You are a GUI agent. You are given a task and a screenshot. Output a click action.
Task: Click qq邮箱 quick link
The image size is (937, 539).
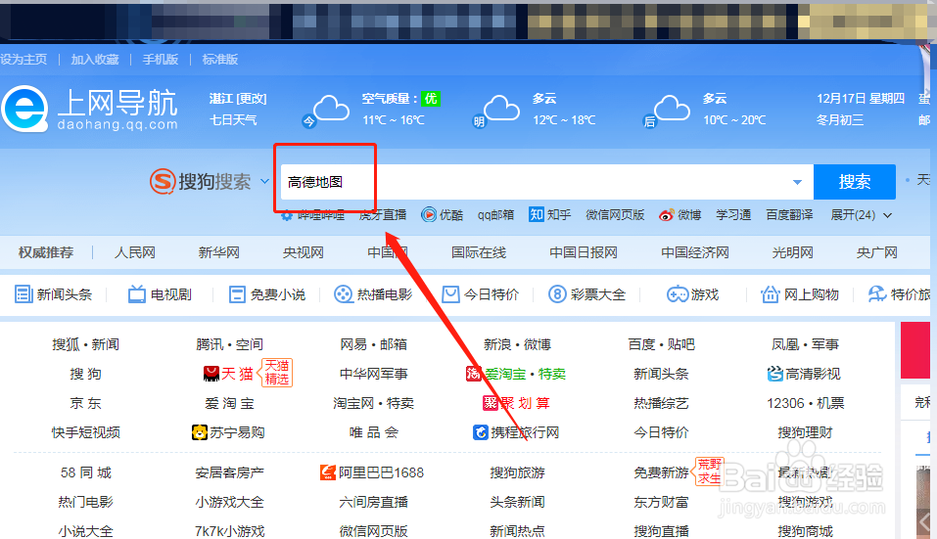click(x=495, y=215)
